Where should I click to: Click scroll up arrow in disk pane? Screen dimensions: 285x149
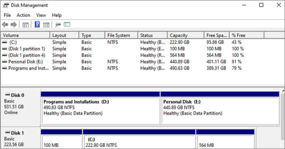click(x=283, y=91)
